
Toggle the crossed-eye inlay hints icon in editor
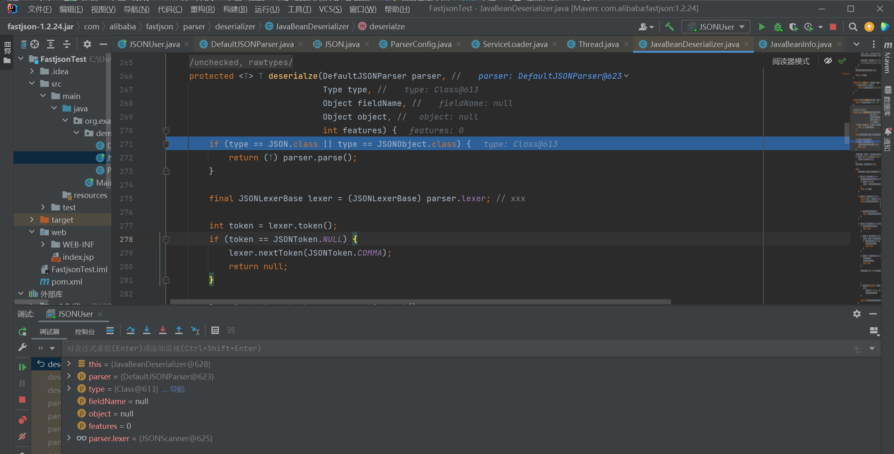click(828, 61)
